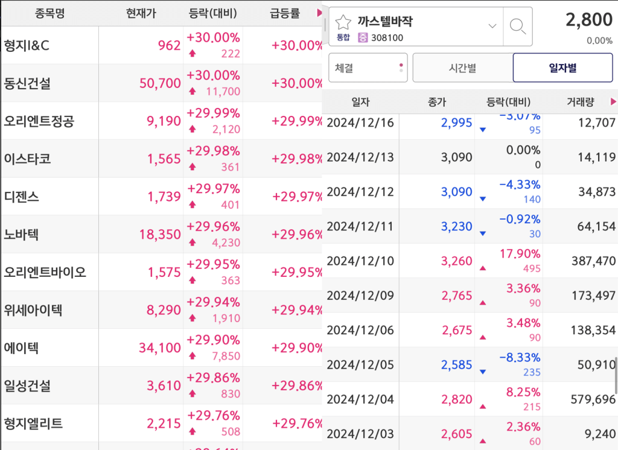The height and width of the screenshot is (450, 618).
Task: Click the 387,470 volume cell
Action: tap(593, 261)
